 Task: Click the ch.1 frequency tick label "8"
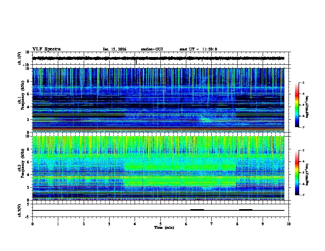coord(29,81)
